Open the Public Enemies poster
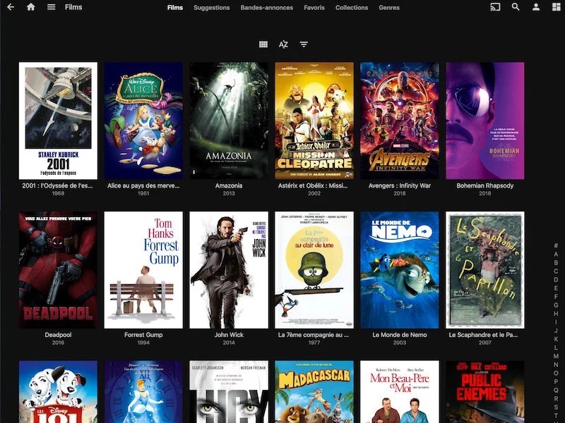 [x=485, y=392]
